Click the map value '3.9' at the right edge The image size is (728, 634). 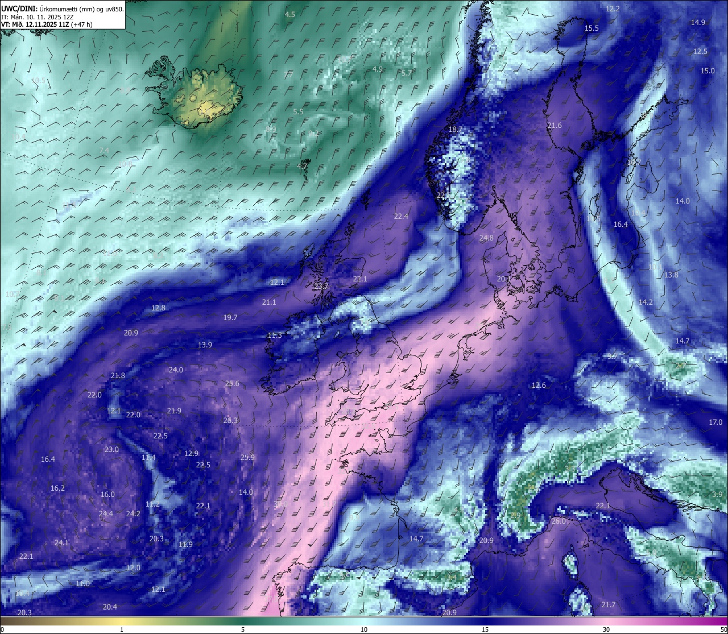point(717,495)
